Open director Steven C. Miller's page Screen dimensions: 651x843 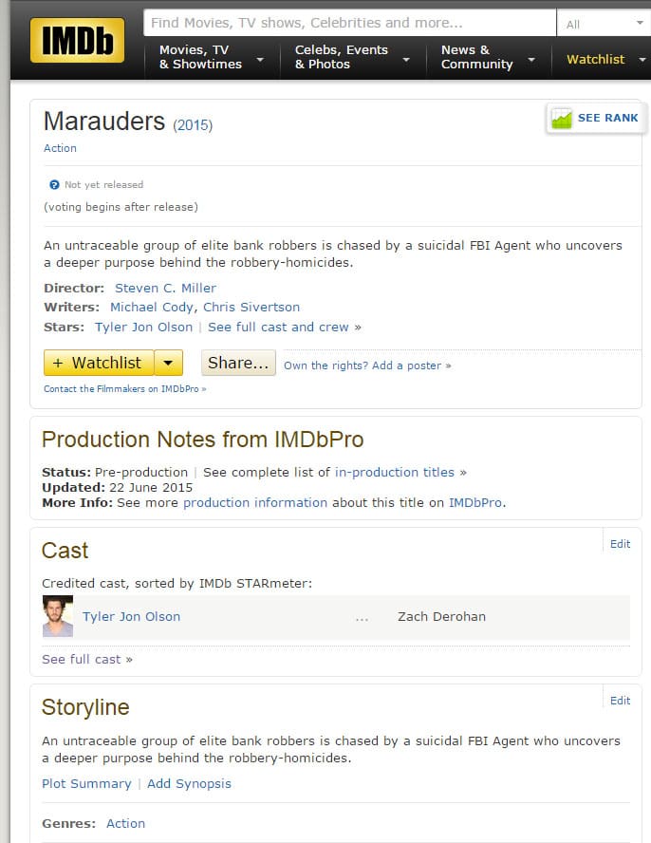tap(165, 289)
